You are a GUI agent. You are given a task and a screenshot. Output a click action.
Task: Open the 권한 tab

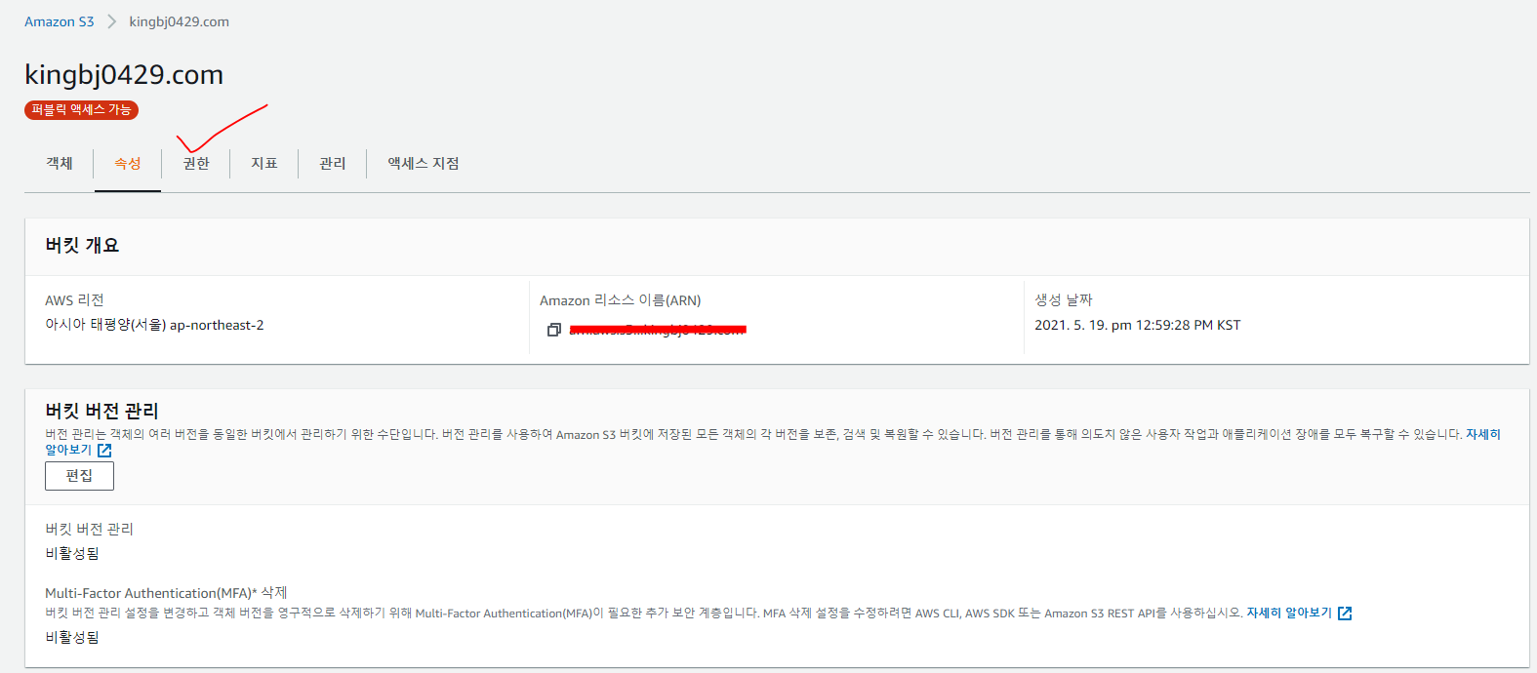pos(196,163)
